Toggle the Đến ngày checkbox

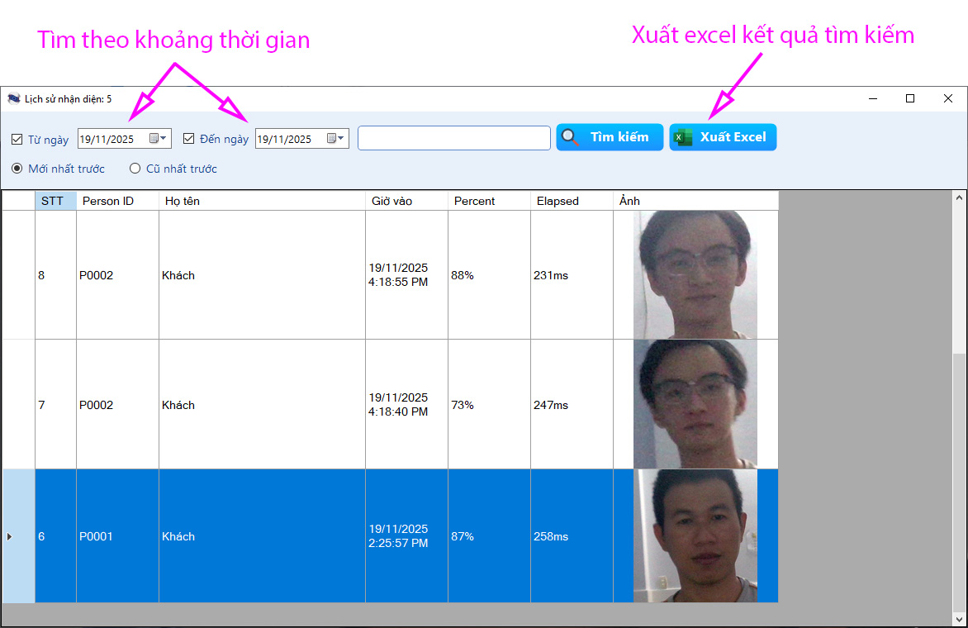pyautogui.click(x=189, y=139)
